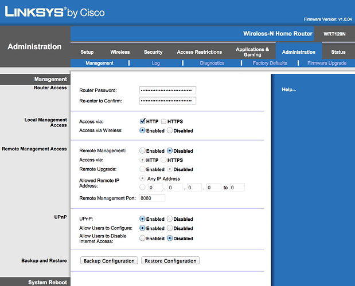Click the Backup and Restore sidebar label
Image resolution: width=355 pixels, height=286 pixels.
pos(44,261)
